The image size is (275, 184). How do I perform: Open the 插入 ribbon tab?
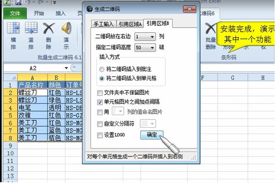click(x=60, y=13)
